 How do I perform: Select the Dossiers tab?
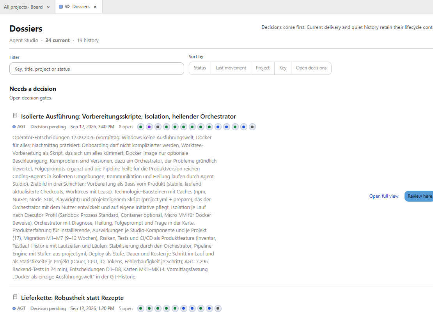pyautogui.click(x=81, y=7)
